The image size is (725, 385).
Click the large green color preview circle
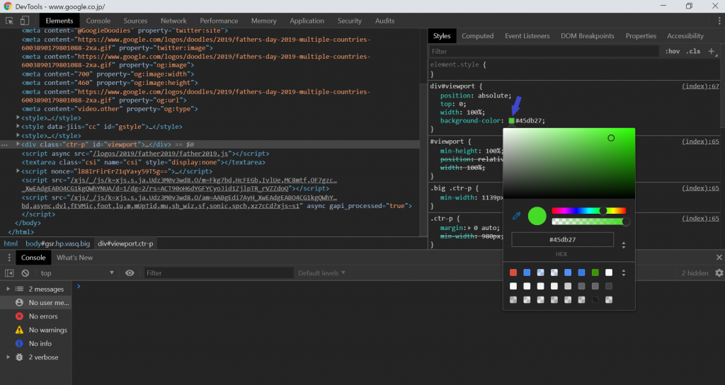pyautogui.click(x=537, y=216)
